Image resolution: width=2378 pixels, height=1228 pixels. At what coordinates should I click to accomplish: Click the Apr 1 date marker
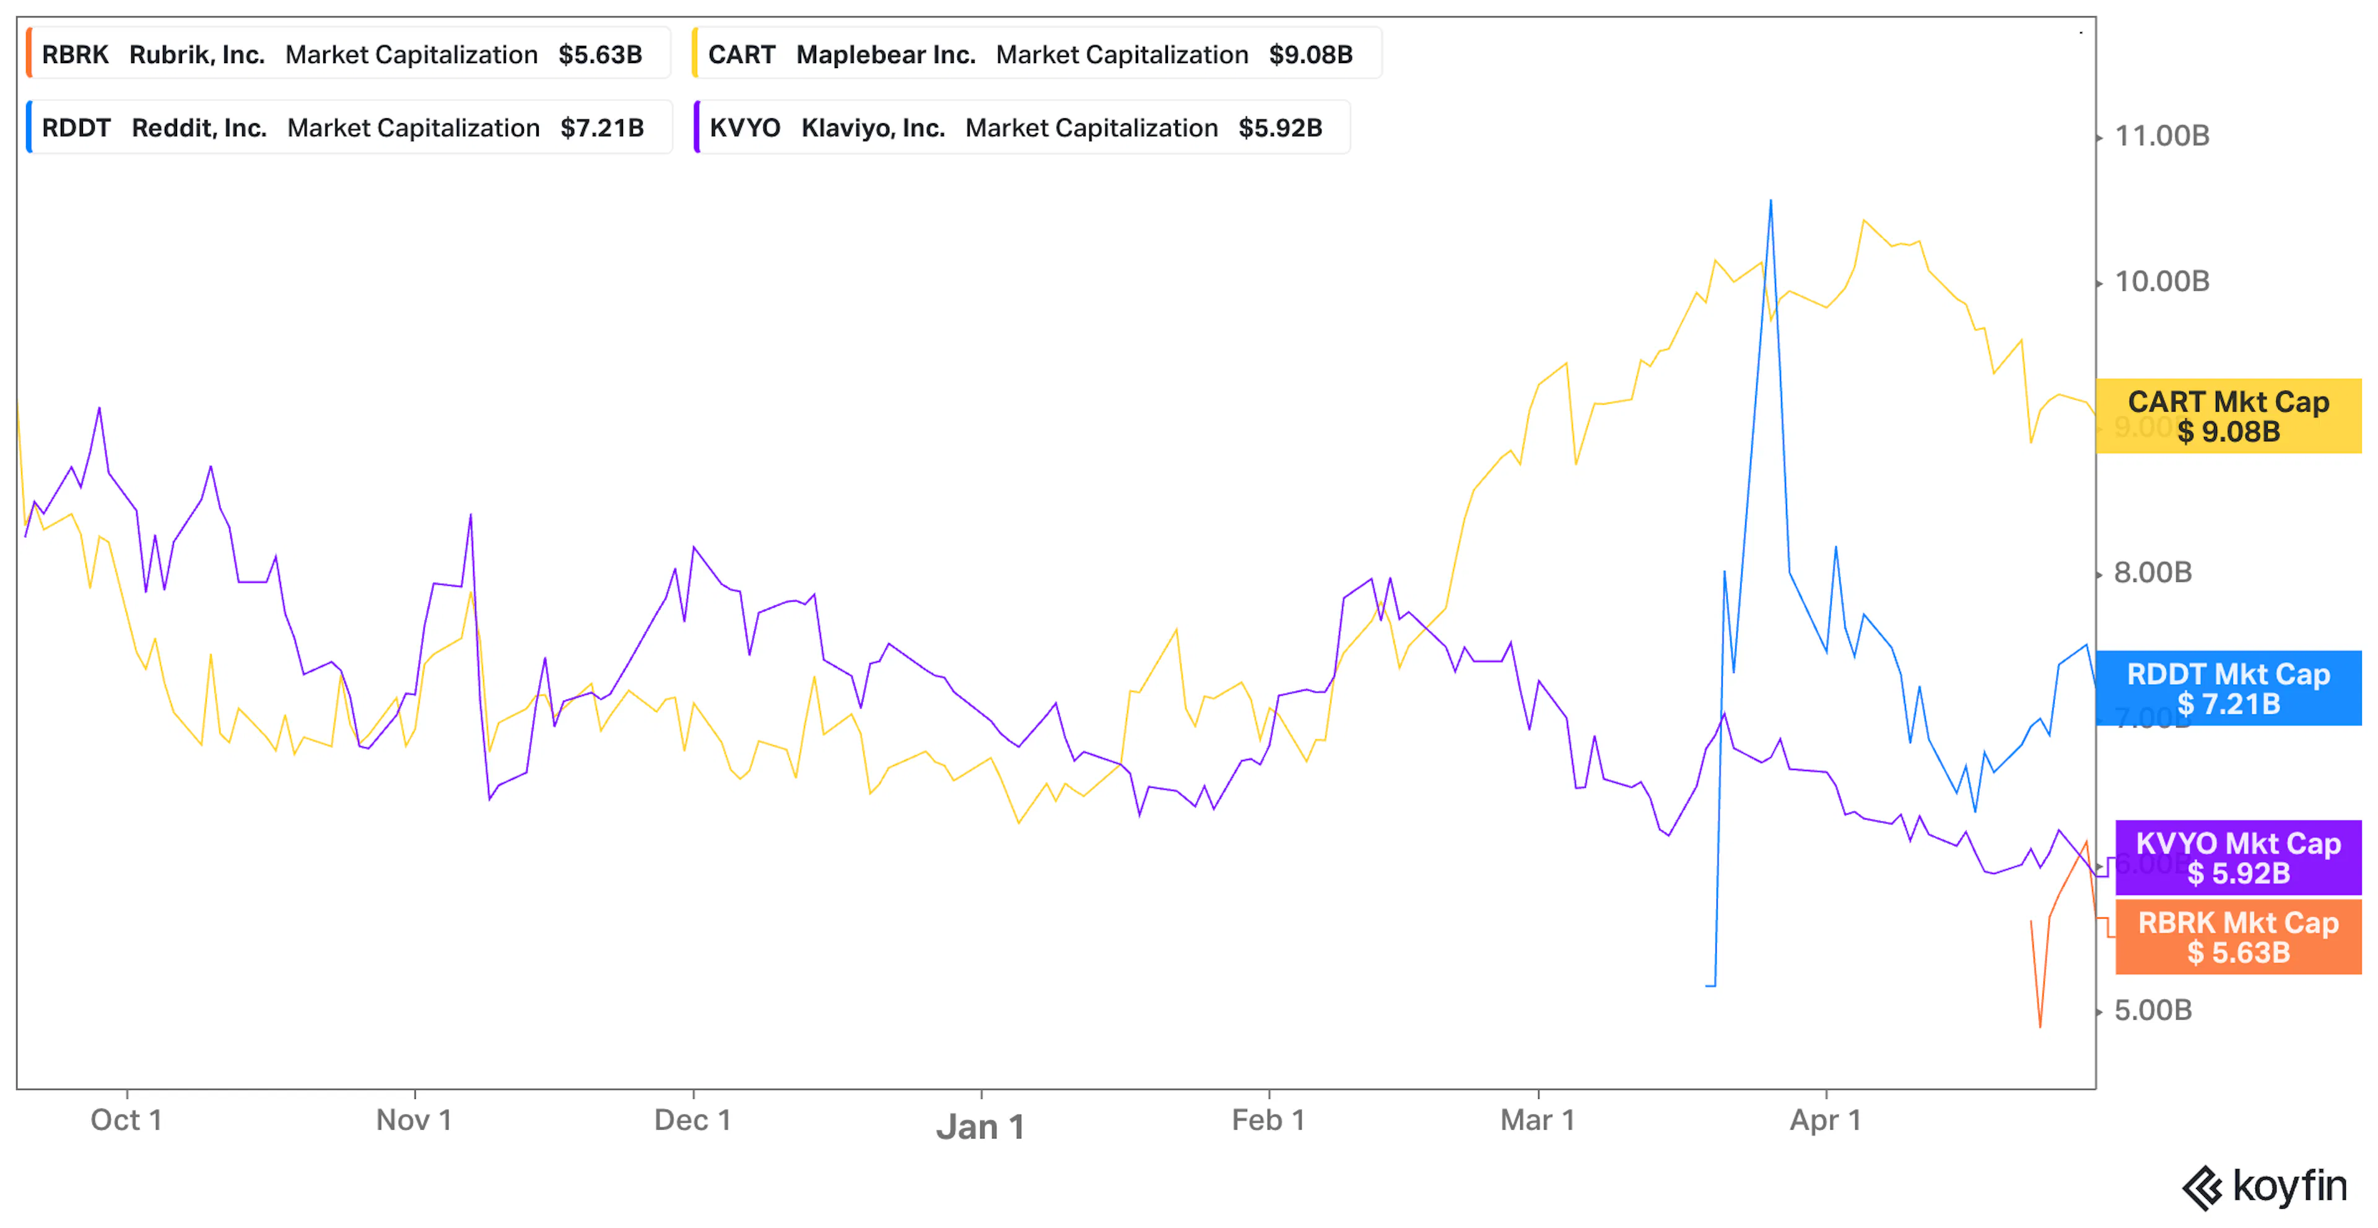[1826, 1120]
